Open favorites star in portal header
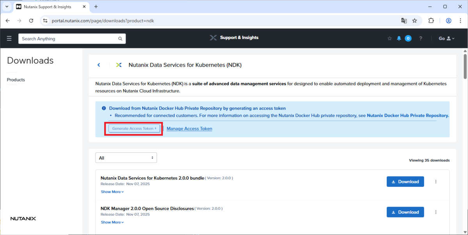This screenshot has width=468, height=235. coord(389,38)
